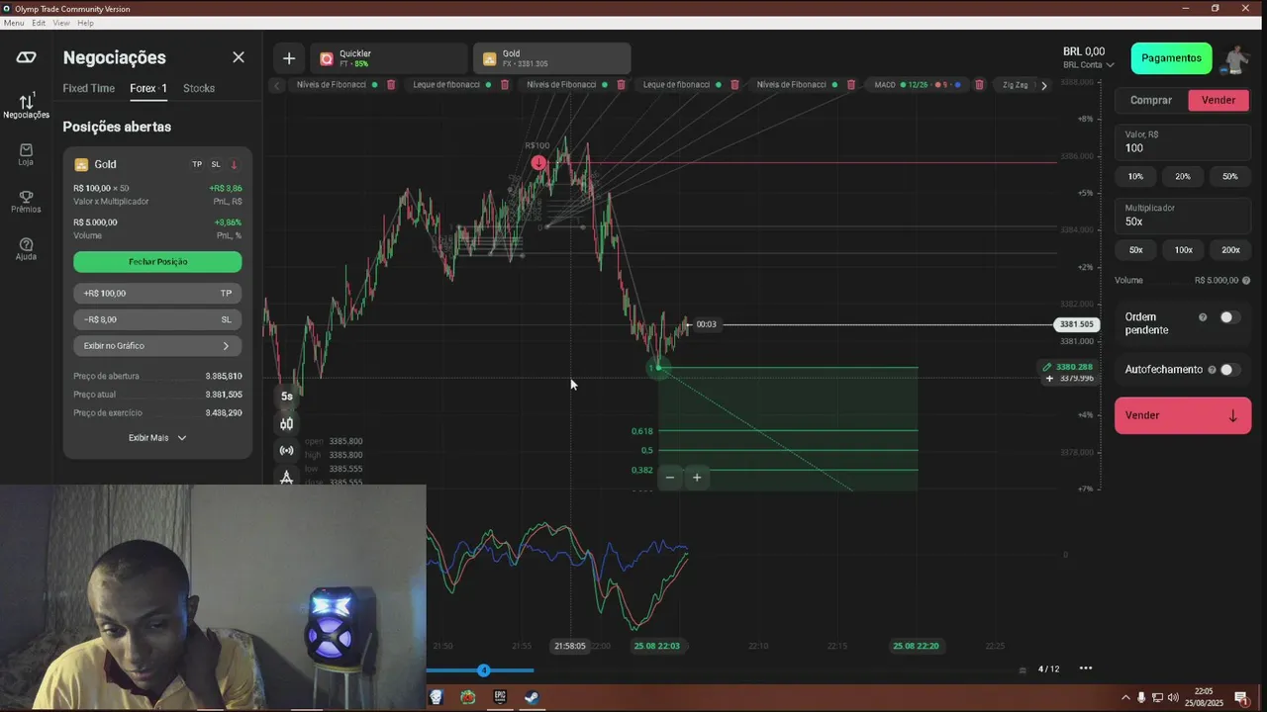1267x712 pixels.
Task: Open the Ajuda help icon
Action: click(26, 249)
